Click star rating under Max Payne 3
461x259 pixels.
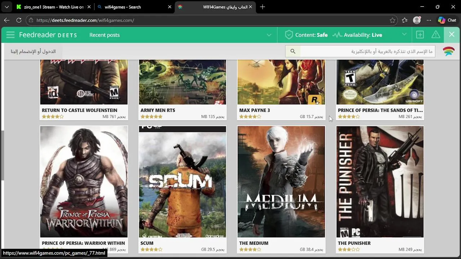[x=250, y=117]
